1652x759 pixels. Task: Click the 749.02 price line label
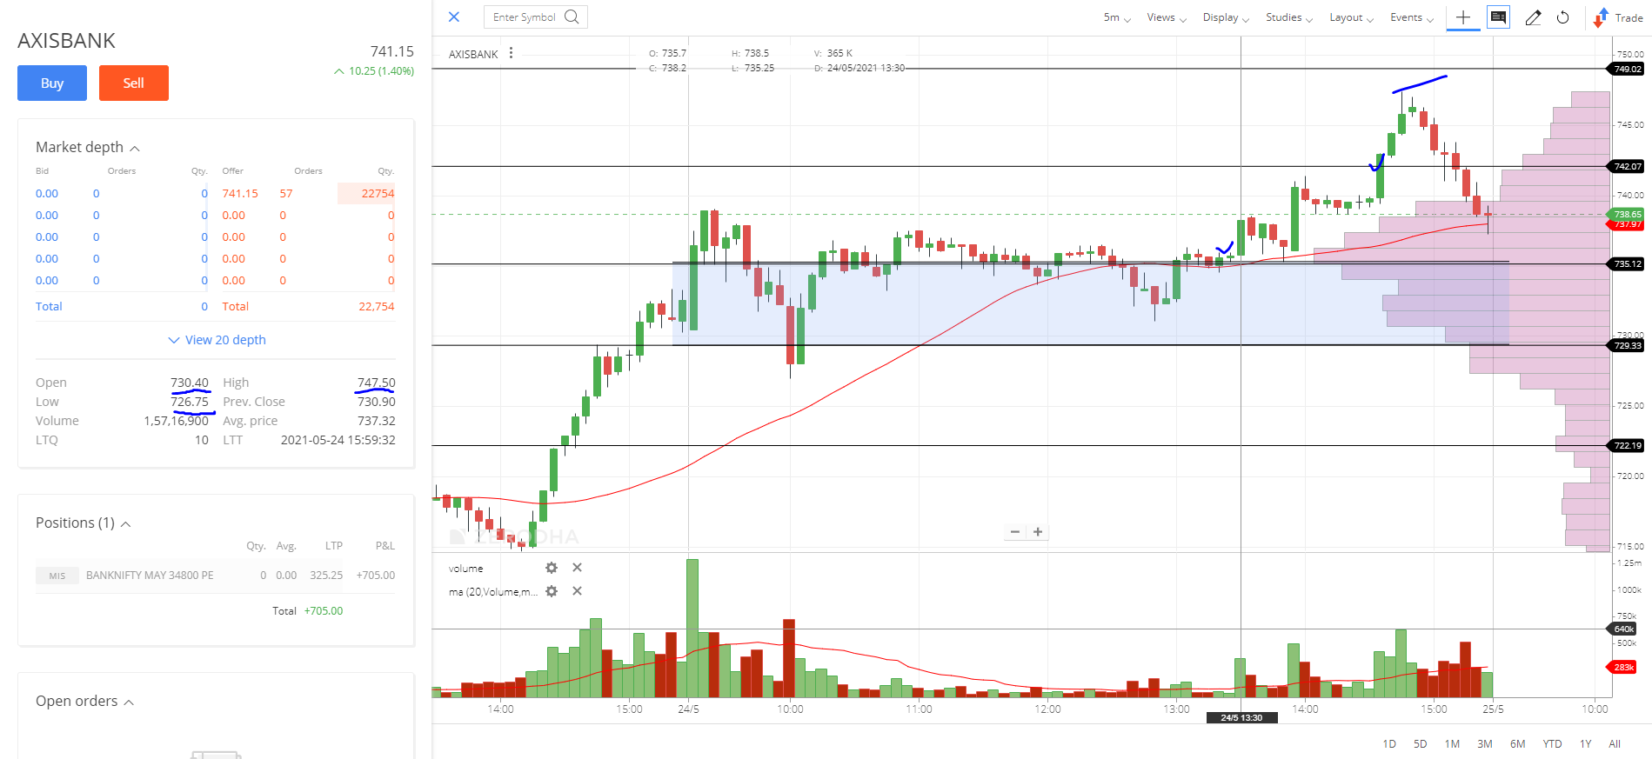[x=1626, y=69]
